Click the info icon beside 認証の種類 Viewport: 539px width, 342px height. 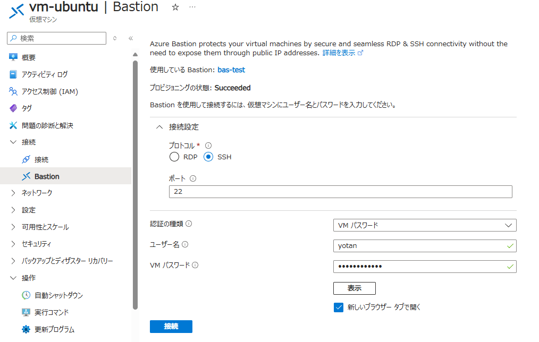pyautogui.click(x=189, y=224)
